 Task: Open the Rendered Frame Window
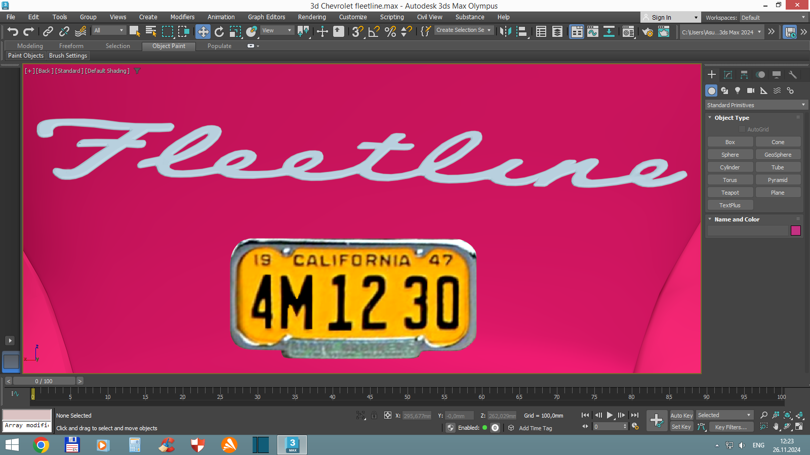coord(664,31)
